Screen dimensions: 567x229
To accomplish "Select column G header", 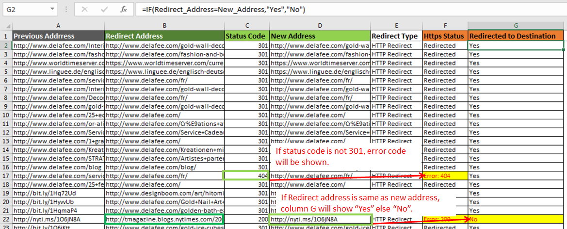I will point(516,25).
